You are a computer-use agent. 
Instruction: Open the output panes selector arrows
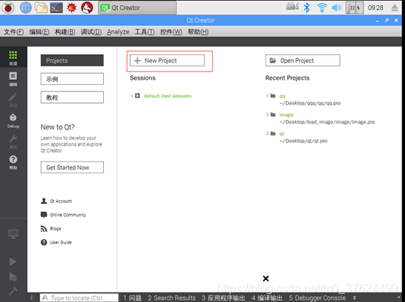355,298
